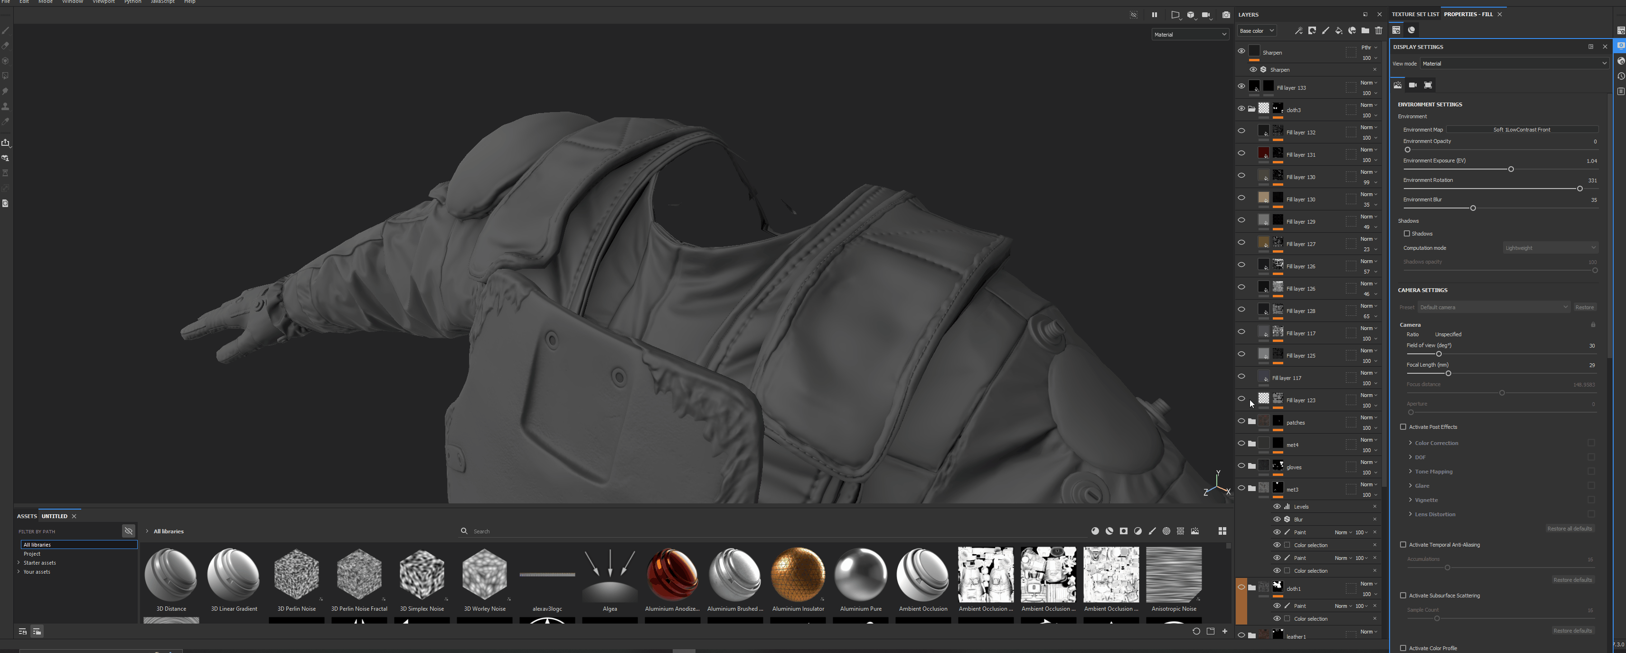The image size is (1626, 653).
Task: Open camera settings tab icon in Display Settings
Action: (1413, 85)
